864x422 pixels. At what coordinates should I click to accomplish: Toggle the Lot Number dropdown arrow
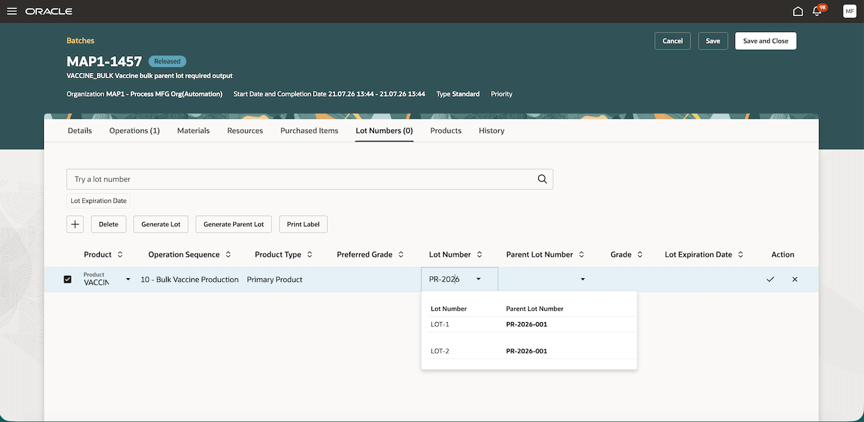tap(478, 279)
